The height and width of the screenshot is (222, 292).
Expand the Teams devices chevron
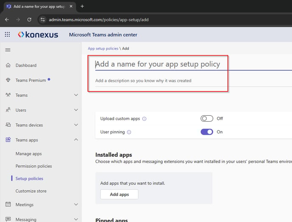click(x=76, y=125)
